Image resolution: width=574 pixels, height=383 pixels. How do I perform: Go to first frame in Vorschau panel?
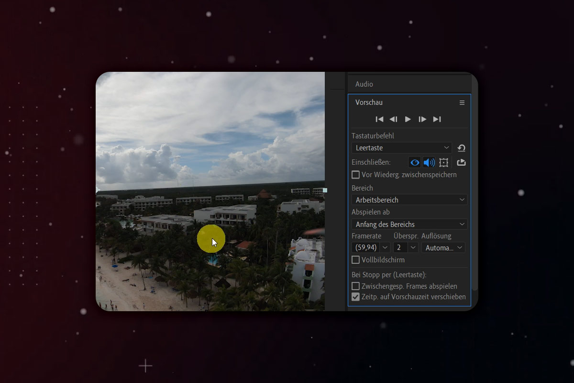379,119
